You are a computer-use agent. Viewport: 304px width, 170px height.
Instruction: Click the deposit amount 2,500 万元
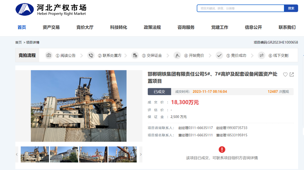click(x=178, y=117)
